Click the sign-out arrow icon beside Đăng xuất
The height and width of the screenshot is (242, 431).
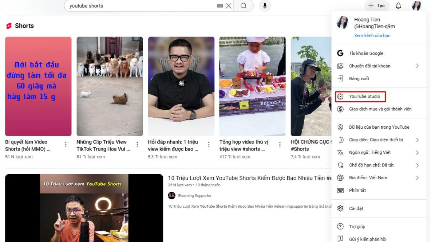pyautogui.click(x=340, y=79)
